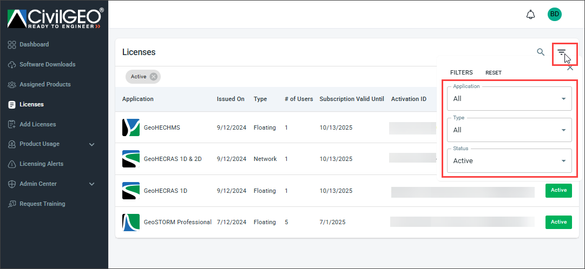Click the Network type cell
585x269 pixels.
[265, 159]
